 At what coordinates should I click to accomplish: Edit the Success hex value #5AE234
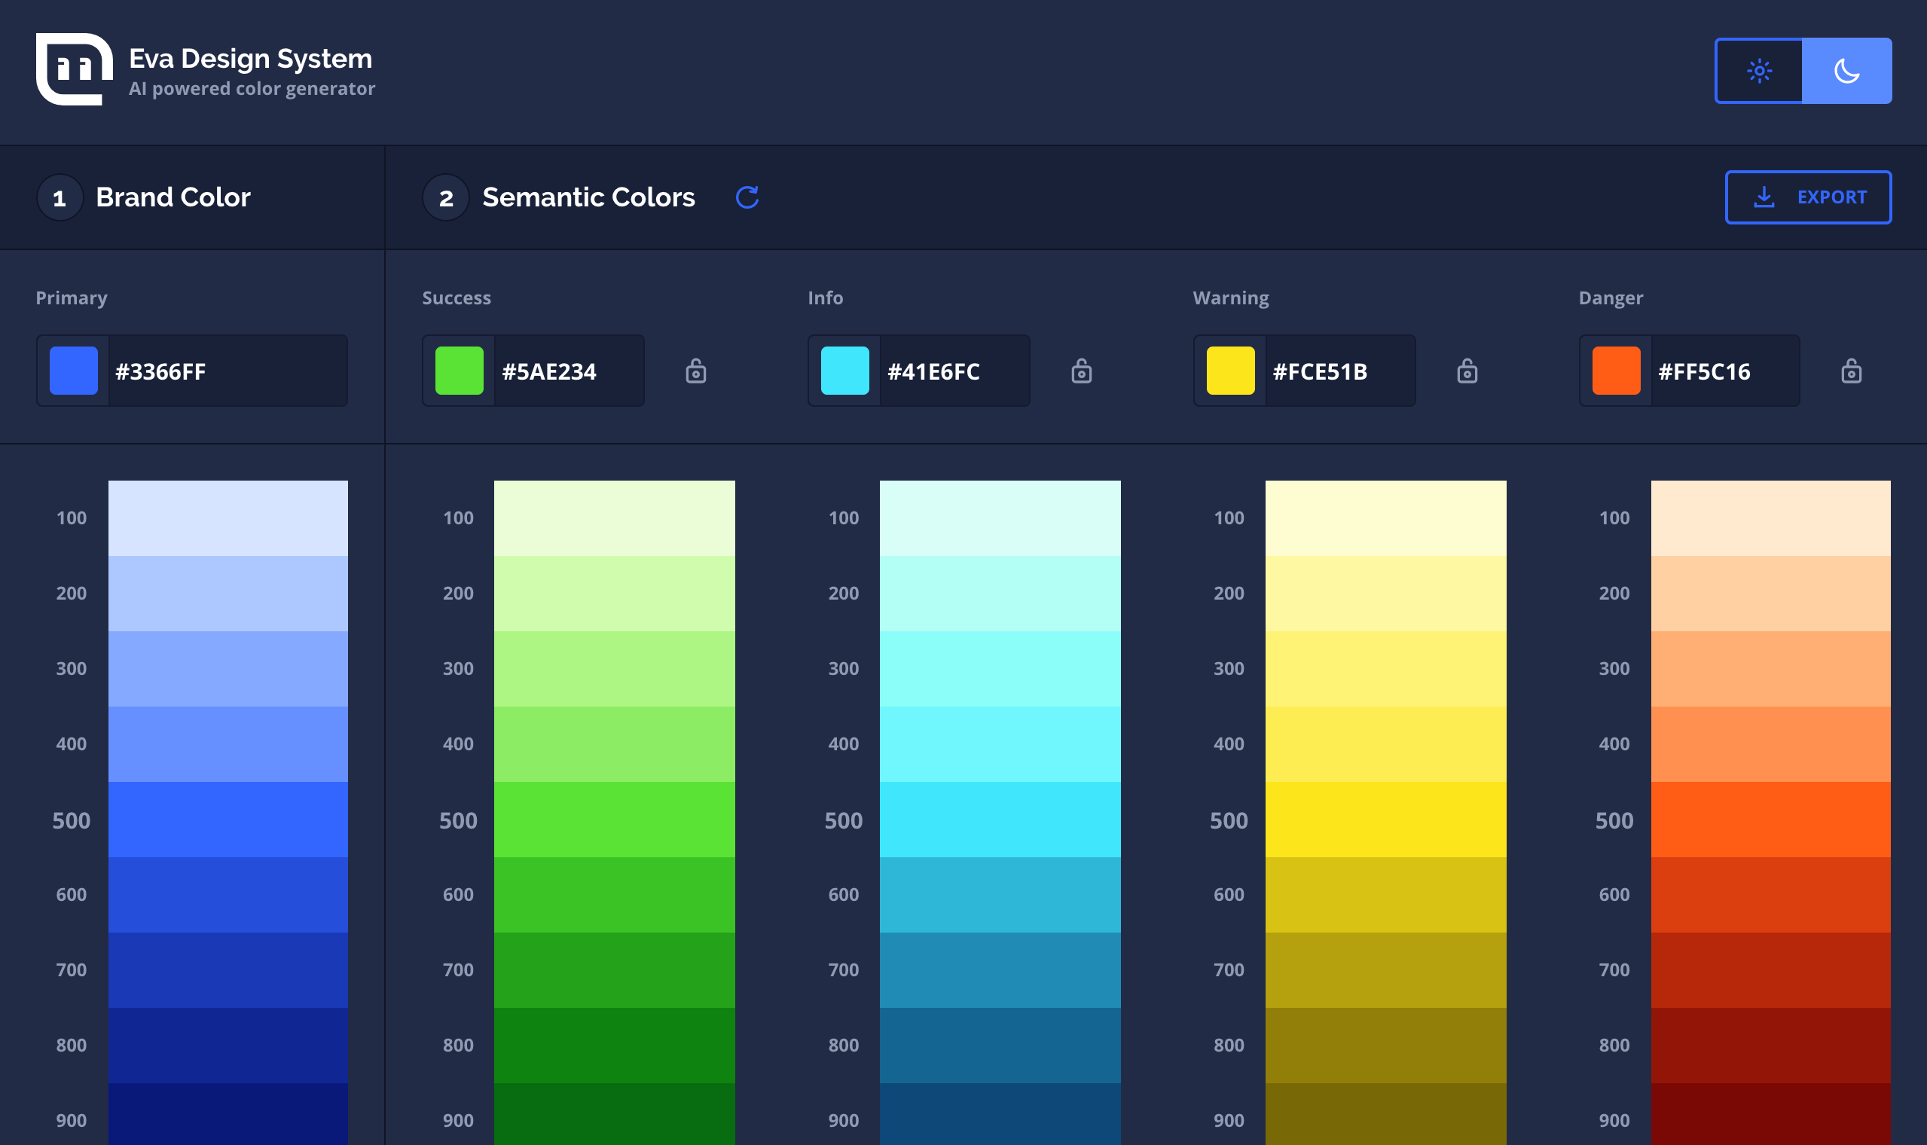tap(567, 371)
